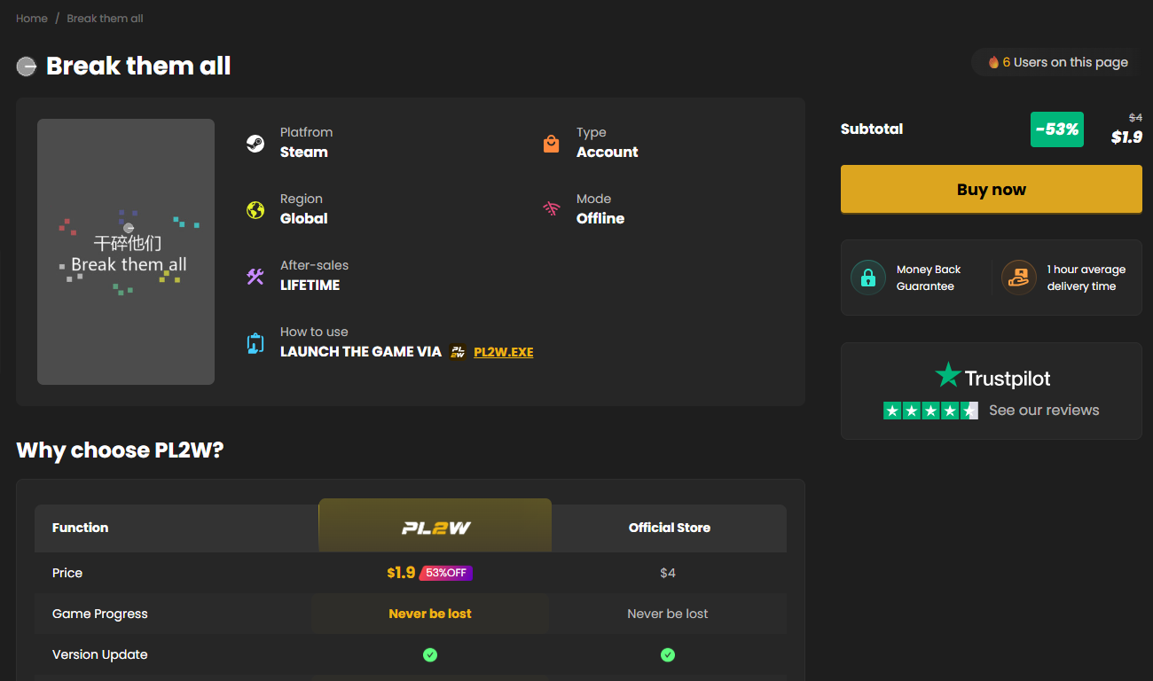Click the Global region globe icon
Image resolution: width=1153 pixels, height=681 pixels.
(x=255, y=210)
